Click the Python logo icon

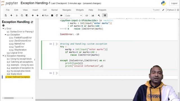163,3
